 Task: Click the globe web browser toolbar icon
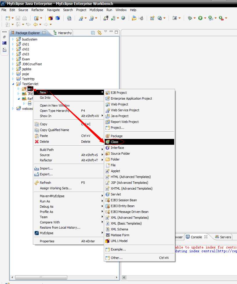pos(123,18)
